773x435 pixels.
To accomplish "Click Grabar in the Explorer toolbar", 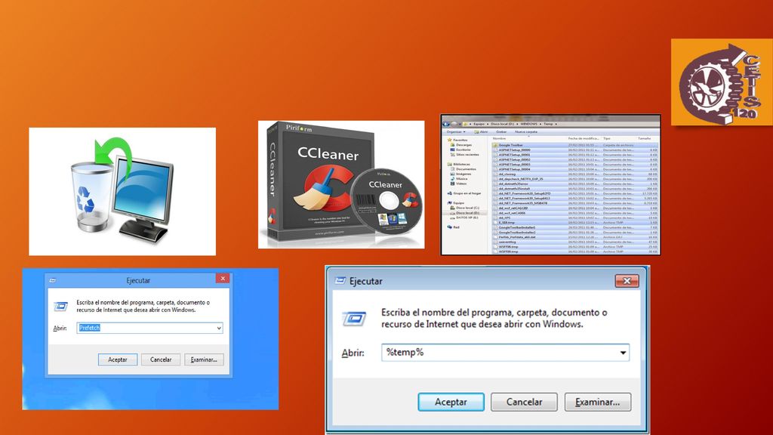I will [x=501, y=131].
